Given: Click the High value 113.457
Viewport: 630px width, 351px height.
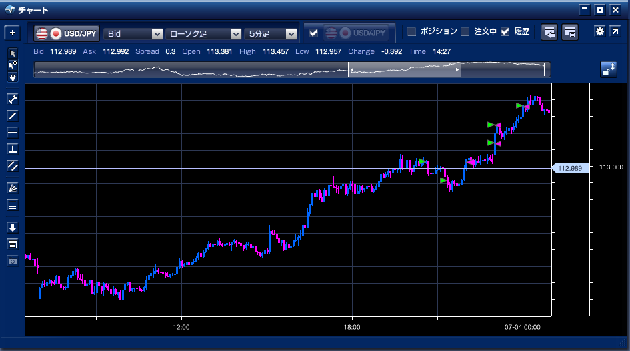Looking at the screenshot, I should coord(275,51).
